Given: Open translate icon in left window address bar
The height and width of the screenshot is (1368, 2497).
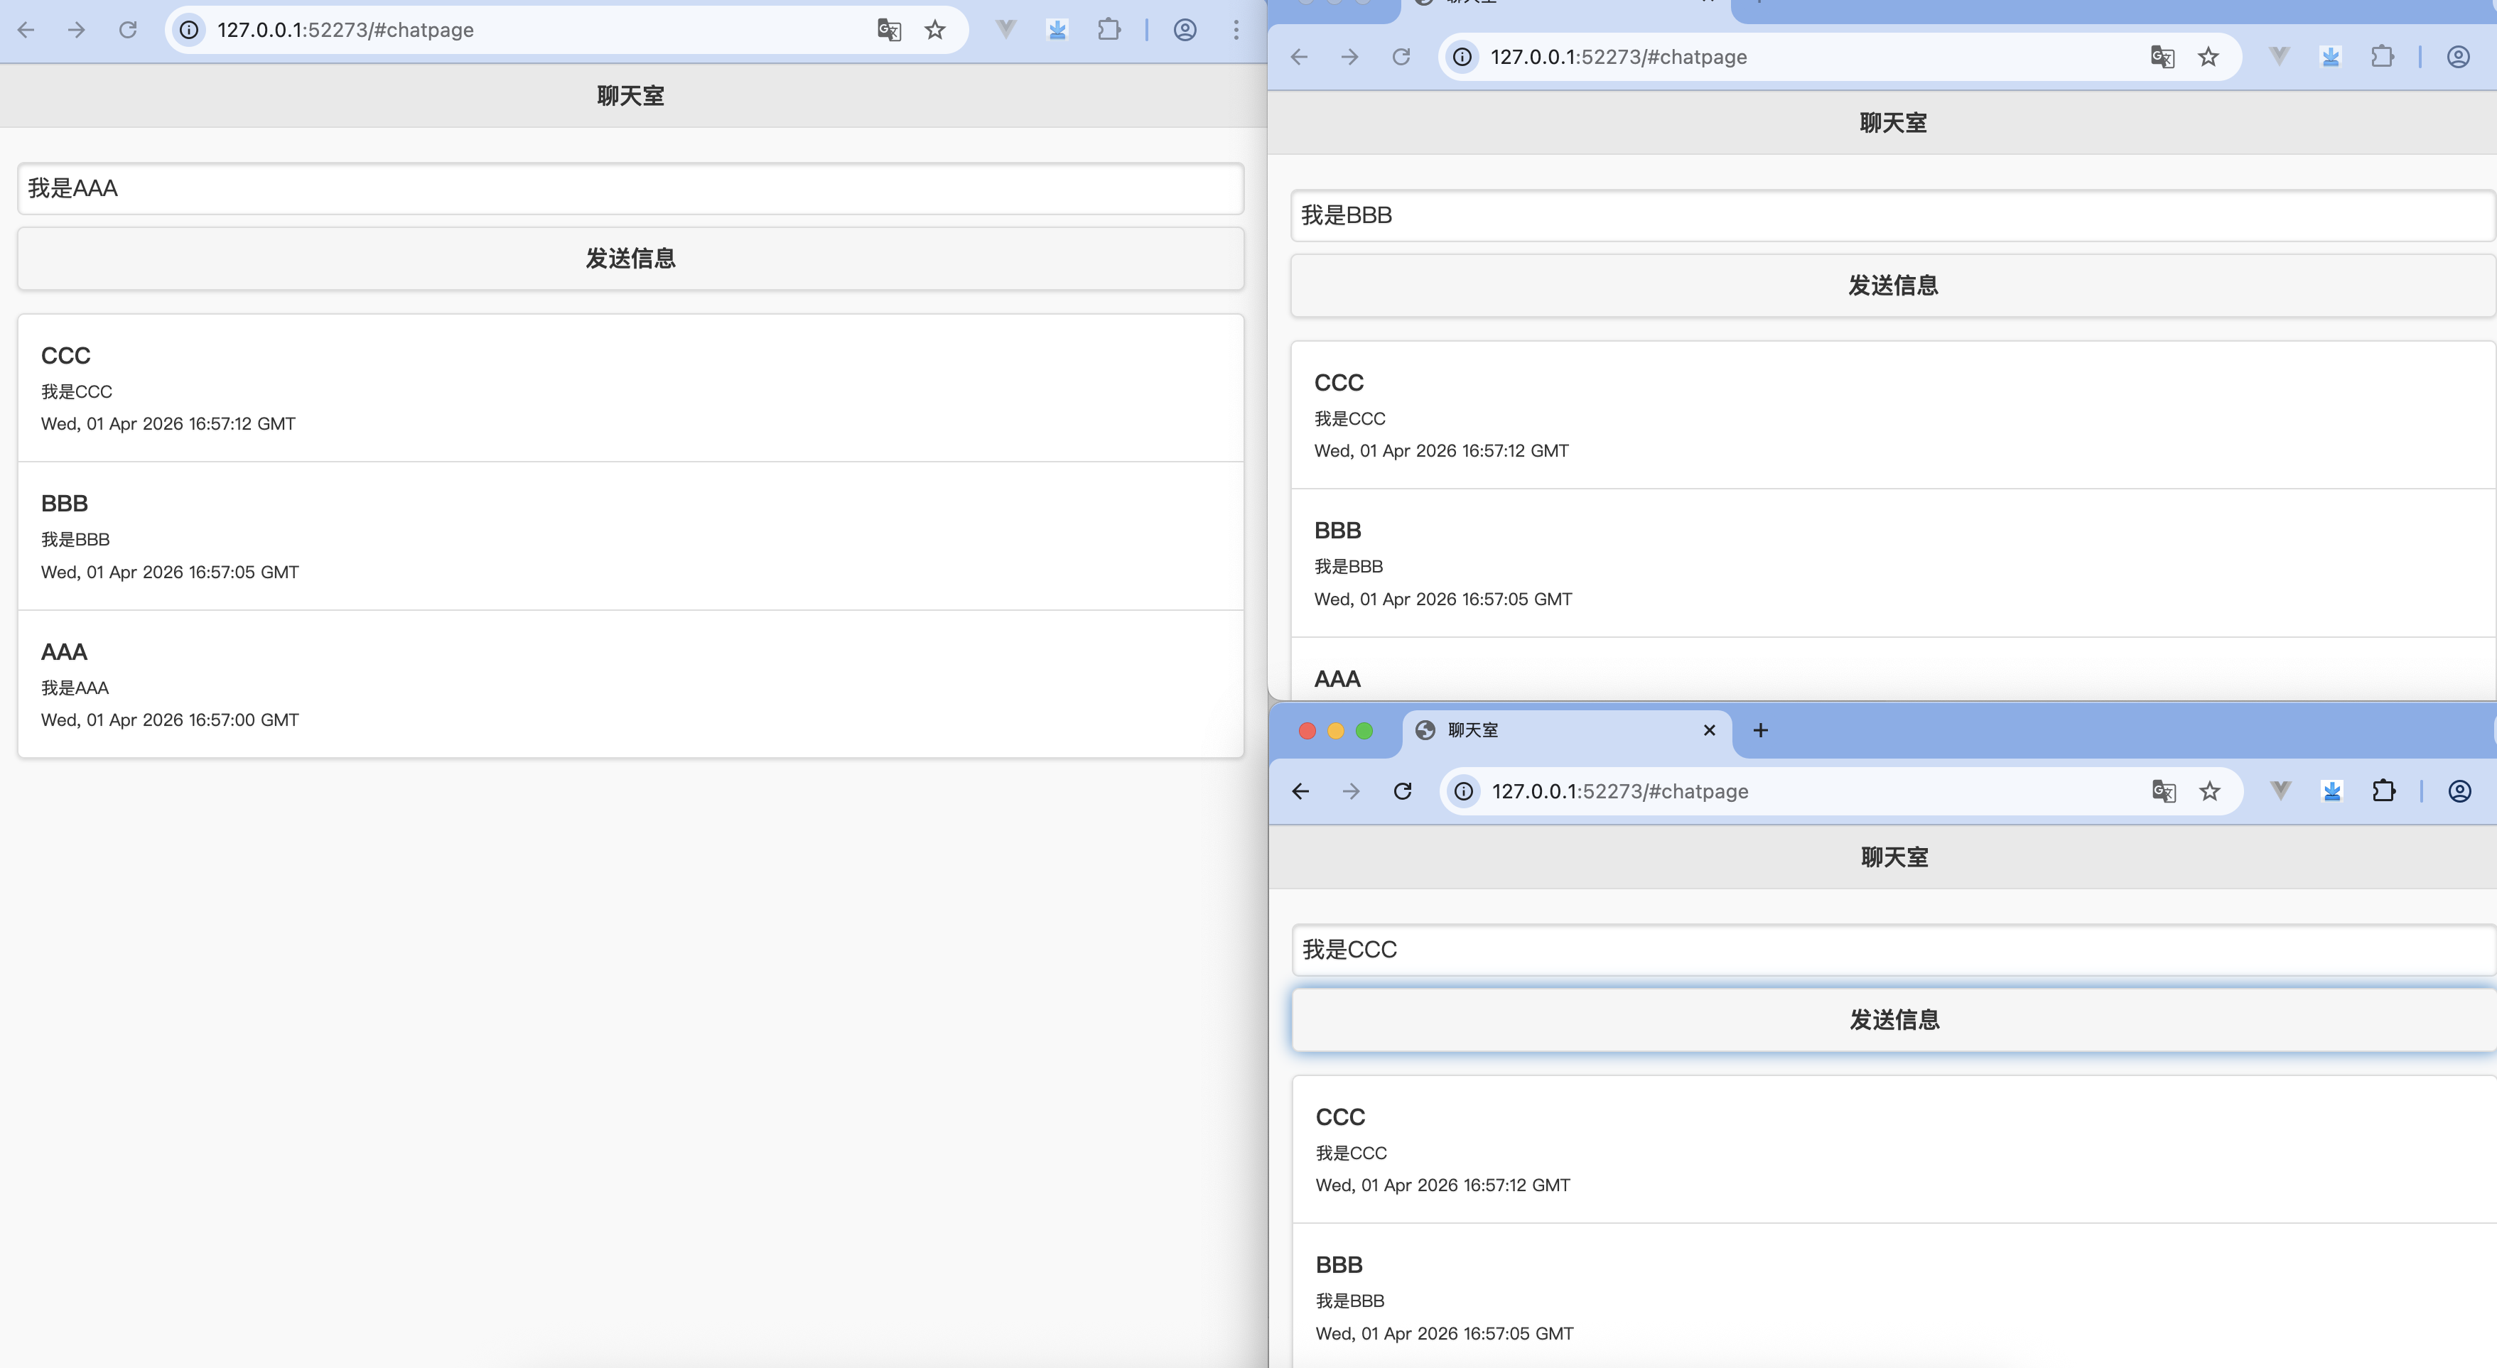Looking at the screenshot, I should pyautogui.click(x=889, y=30).
